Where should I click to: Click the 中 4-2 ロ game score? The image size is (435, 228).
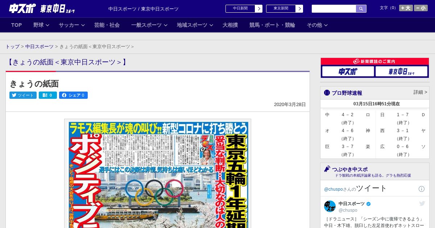[348, 115]
